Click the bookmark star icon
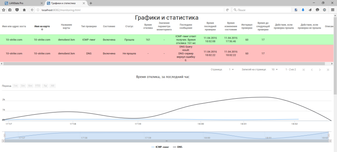337x152 pixels. tap(3, 10)
